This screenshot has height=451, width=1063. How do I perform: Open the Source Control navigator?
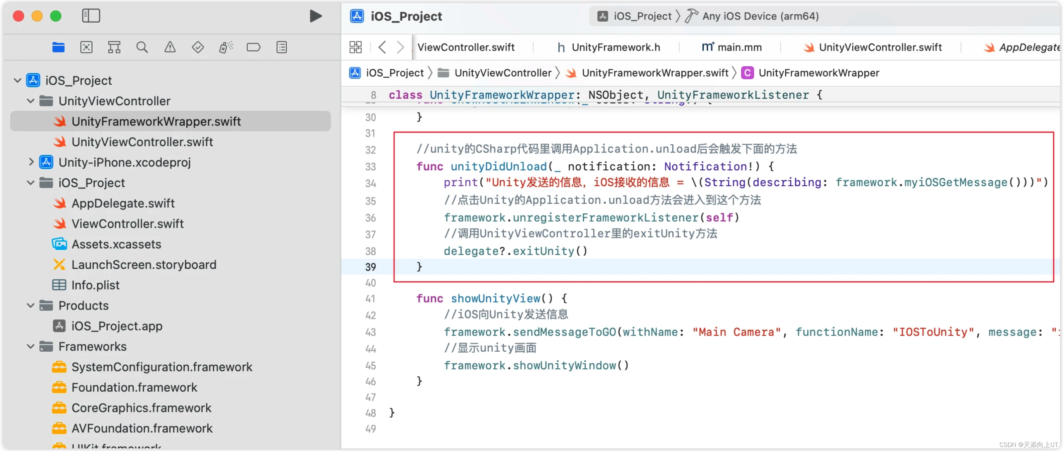86,48
